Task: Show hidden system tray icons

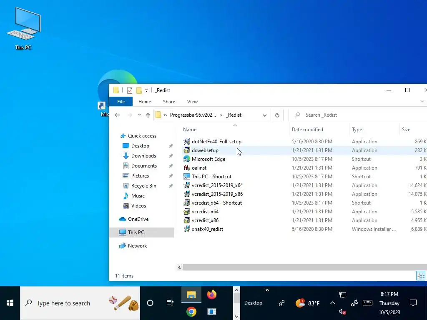Action: click(x=332, y=303)
